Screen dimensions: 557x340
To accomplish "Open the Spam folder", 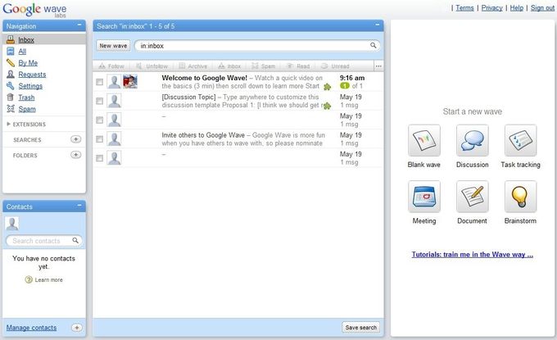I will [27, 109].
